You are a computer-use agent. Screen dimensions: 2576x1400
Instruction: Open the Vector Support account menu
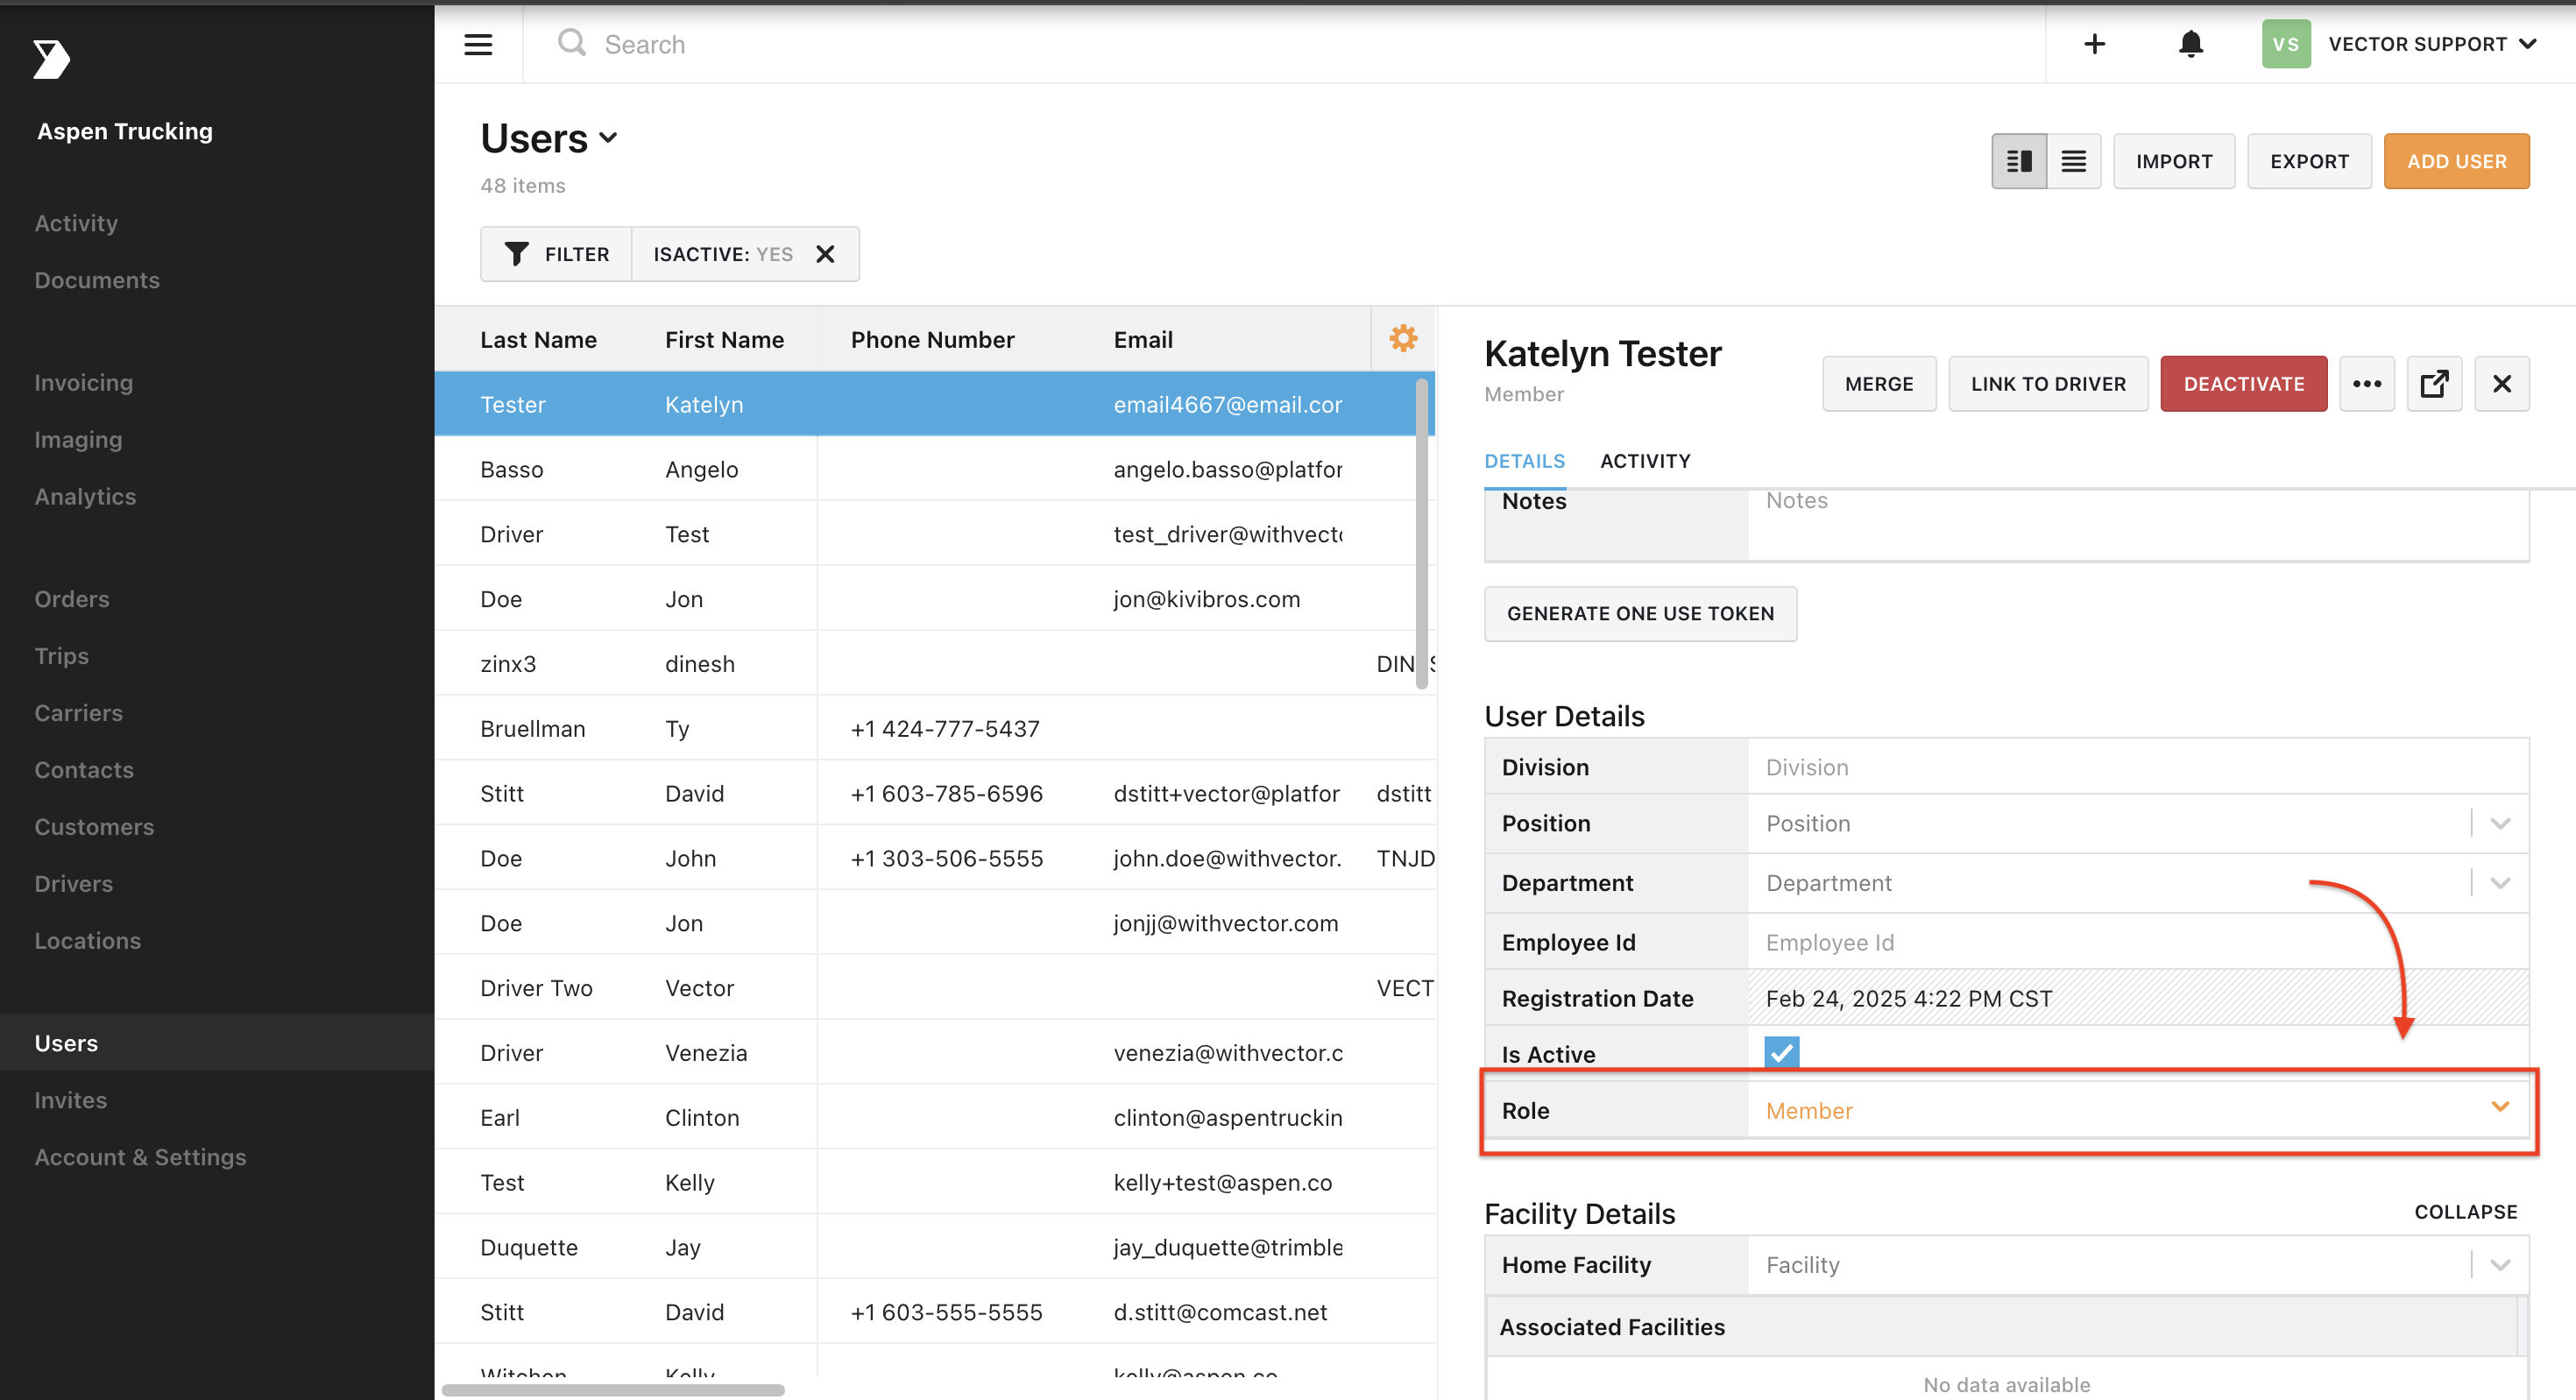(x=2431, y=44)
